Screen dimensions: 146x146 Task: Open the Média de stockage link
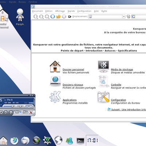coord(122,69)
